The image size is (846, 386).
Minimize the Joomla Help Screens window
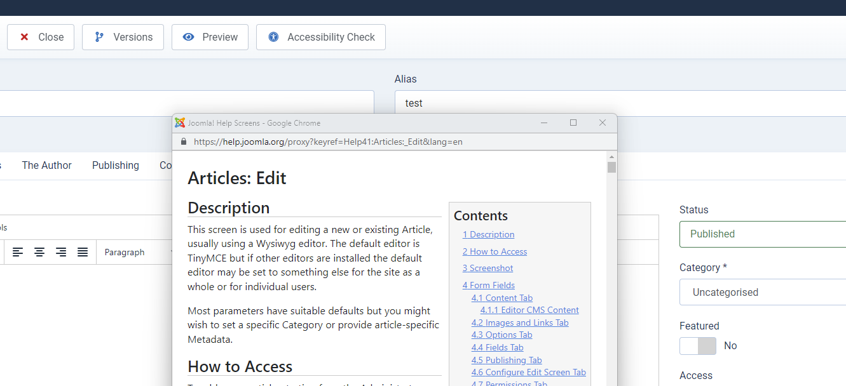(544, 123)
